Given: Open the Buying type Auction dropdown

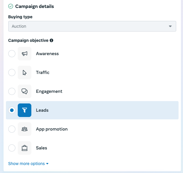Looking at the screenshot, I should point(92,26).
